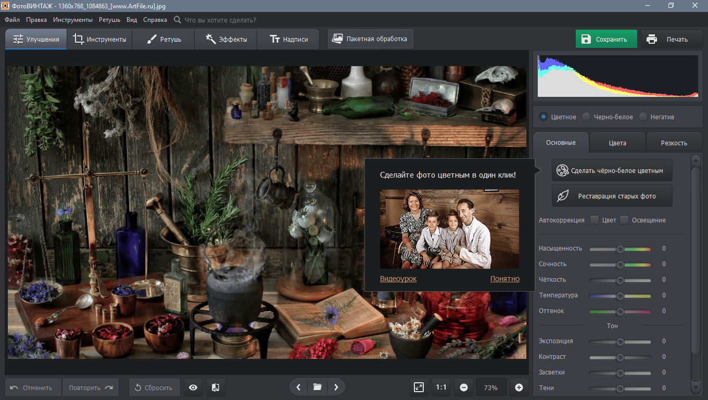Click the open folder icon
Viewport: 708px width, 400px height.
[x=317, y=387]
